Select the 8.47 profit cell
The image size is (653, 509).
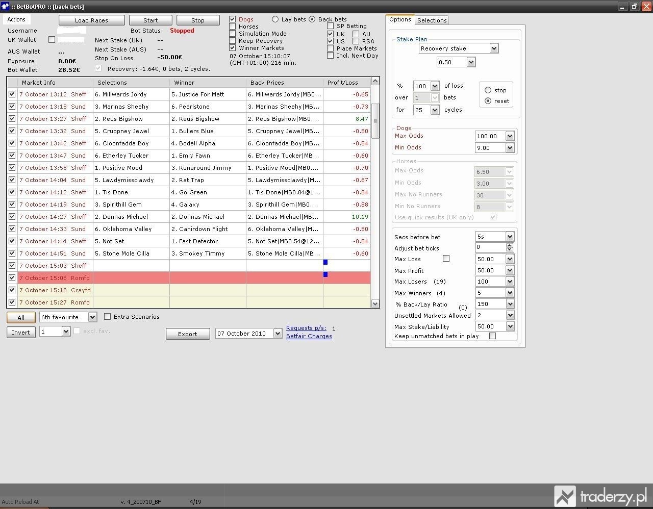click(x=347, y=118)
